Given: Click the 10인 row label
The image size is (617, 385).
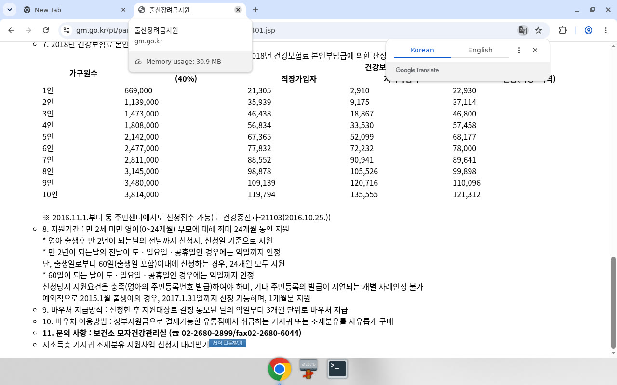Looking at the screenshot, I should (x=50, y=194).
